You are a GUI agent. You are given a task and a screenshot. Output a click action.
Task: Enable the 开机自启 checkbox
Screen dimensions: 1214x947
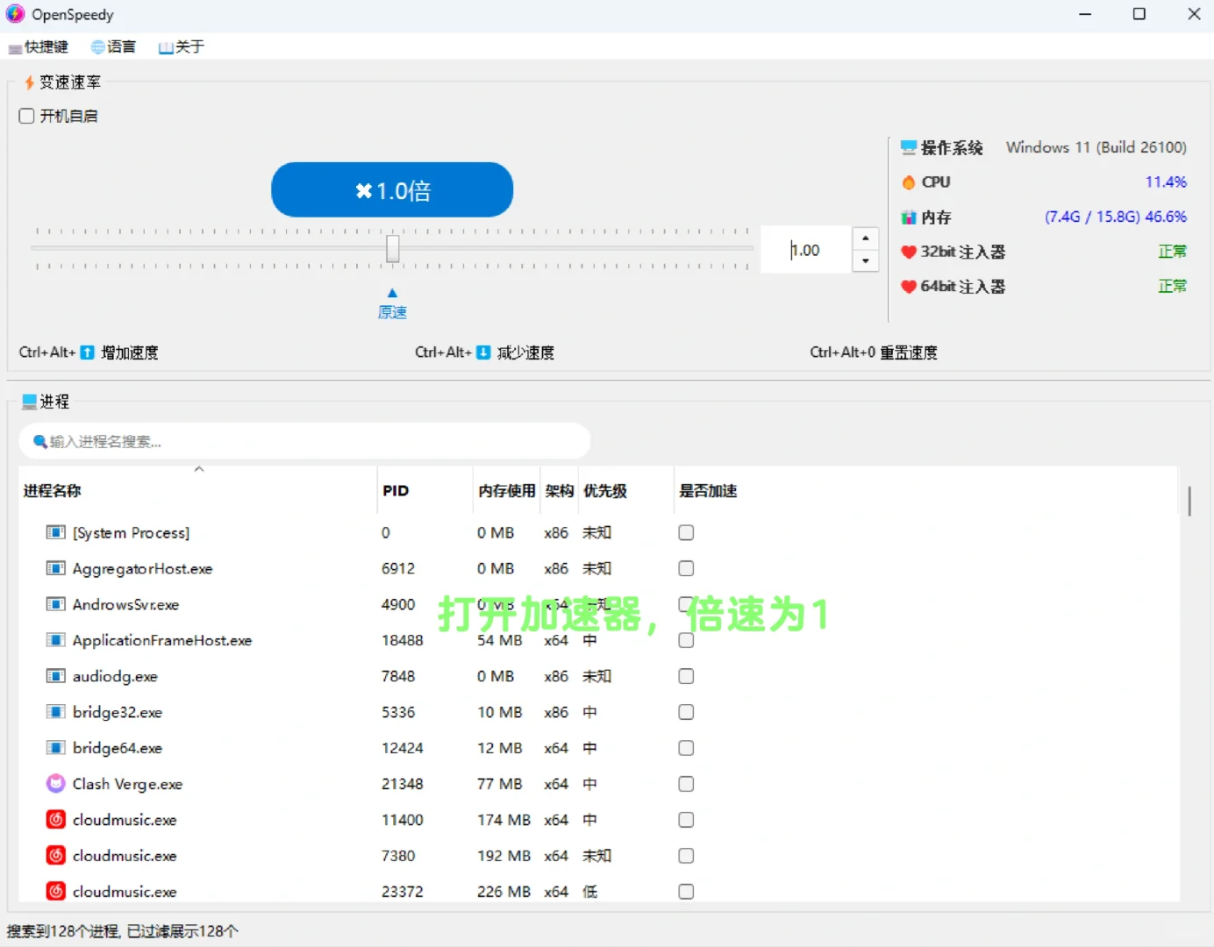click(x=26, y=115)
